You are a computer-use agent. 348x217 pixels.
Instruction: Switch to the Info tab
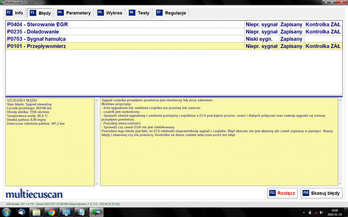click(x=15, y=13)
